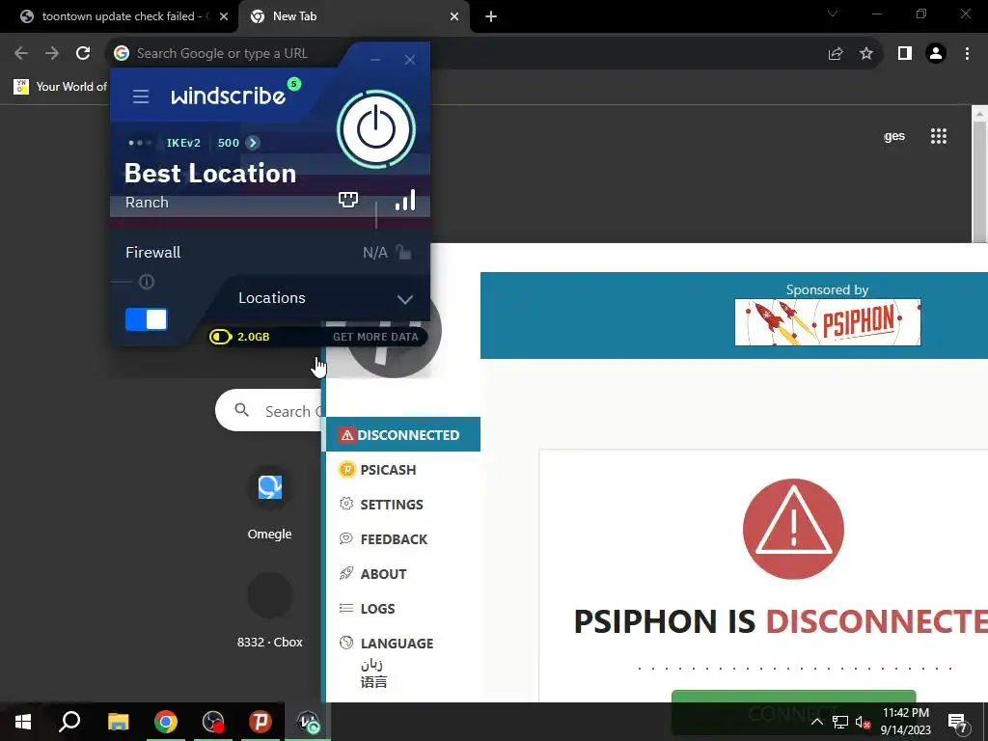Click the Feedback speech bubble icon
Image resolution: width=988 pixels, height=741 pixels.
(346, 538)
